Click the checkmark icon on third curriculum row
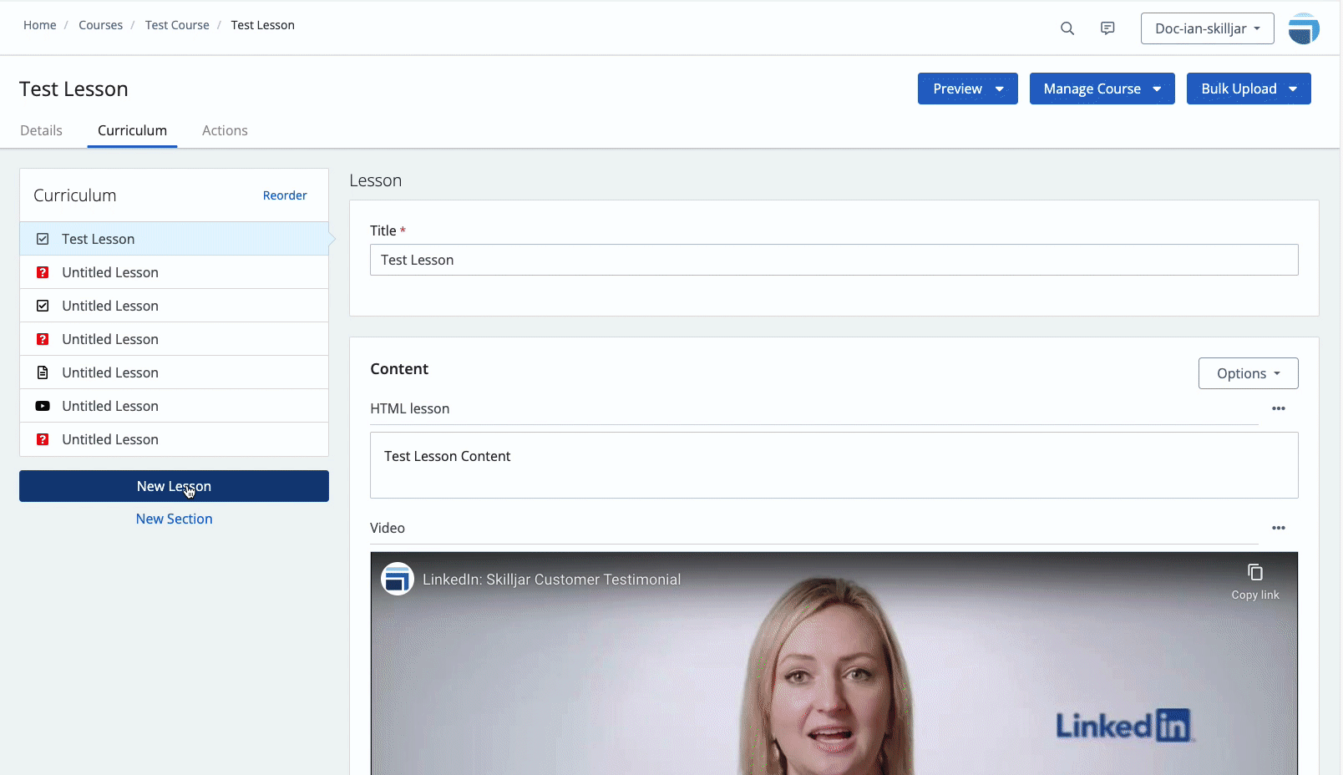This screenshot has width=1343, height=775. coord(43,306)
